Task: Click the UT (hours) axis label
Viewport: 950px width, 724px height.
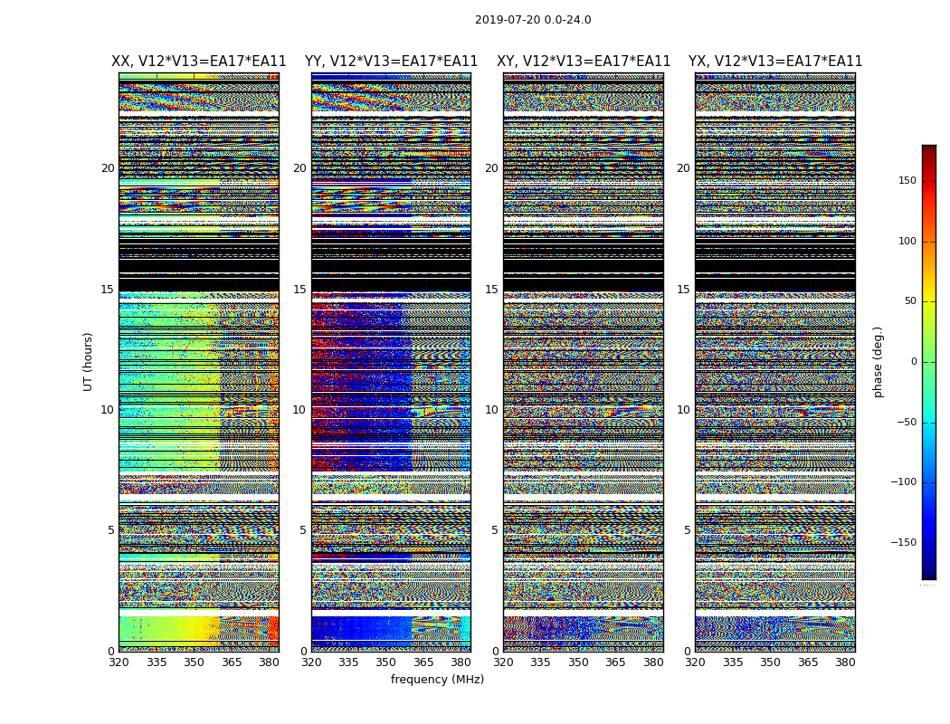Action: [89, 361]
